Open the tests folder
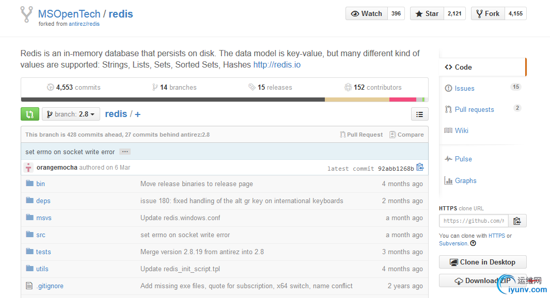550x298 pixels. (43, 252)
